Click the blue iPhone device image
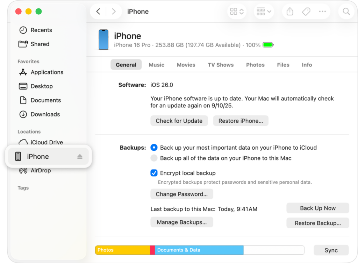This screenshot has width=358, height=264. coord(103,40)
